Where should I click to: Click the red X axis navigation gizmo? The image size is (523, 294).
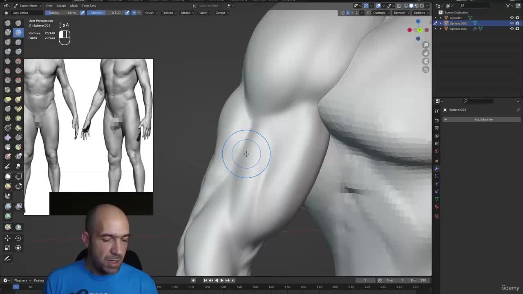pyautogui.click(x=409, y=30)
